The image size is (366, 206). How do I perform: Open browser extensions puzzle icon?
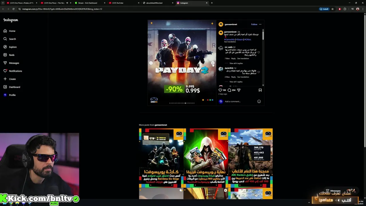coord(345,9)
